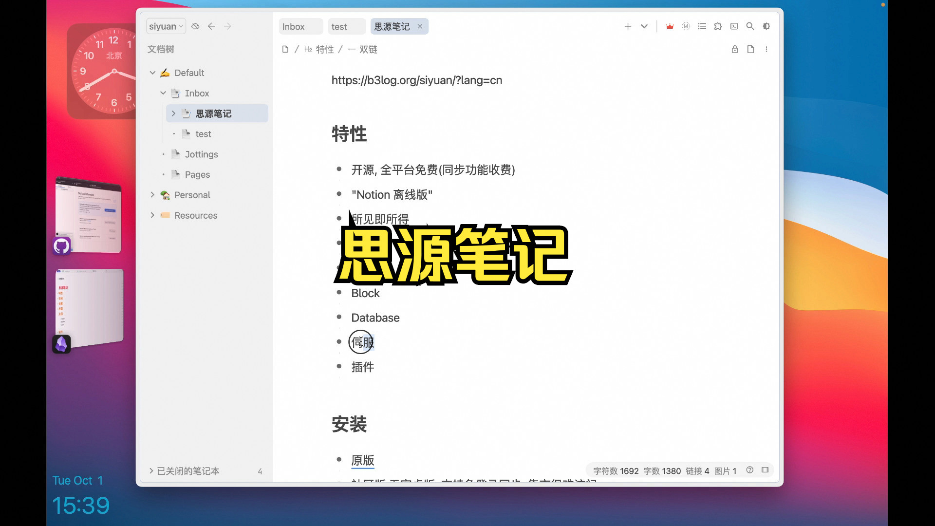Screen dimensions: 935x526
Task: Open the plugins puzzle-piece icon
Action: coord(718,26)
